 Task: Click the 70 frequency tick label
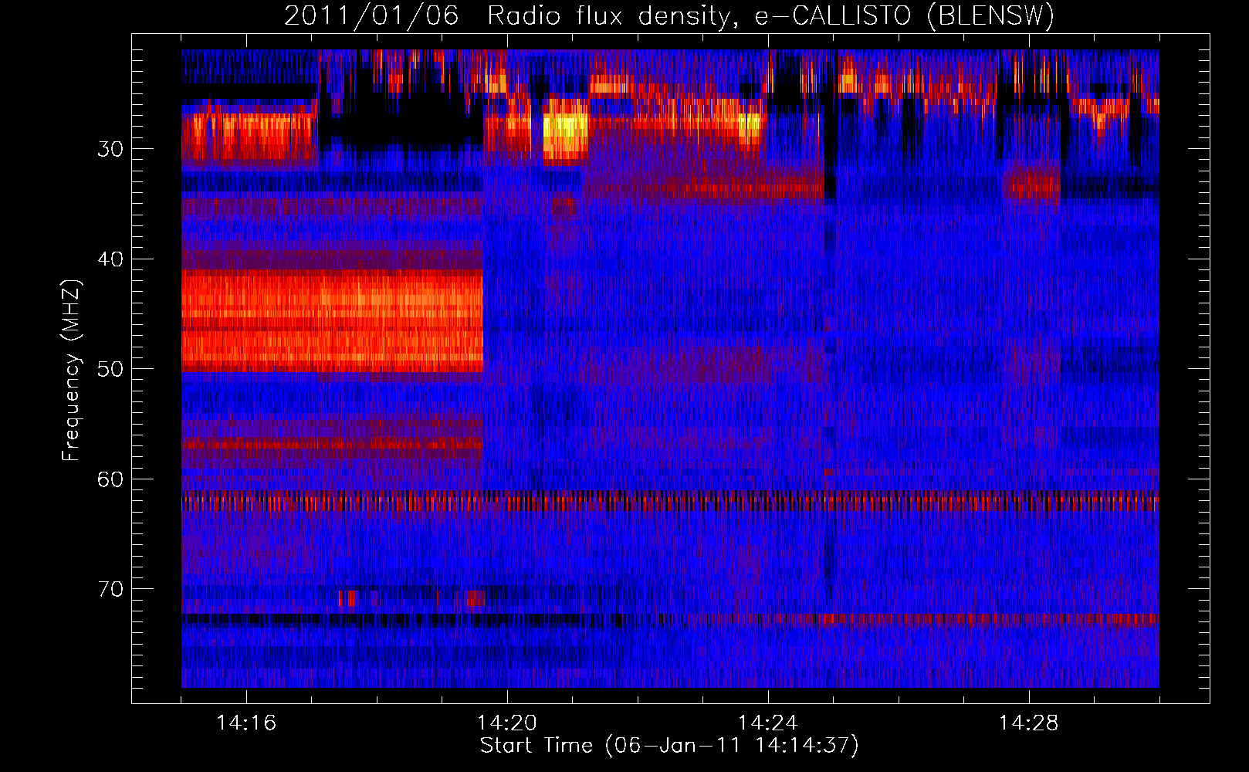pyautogui.click(x=110, y=589)
